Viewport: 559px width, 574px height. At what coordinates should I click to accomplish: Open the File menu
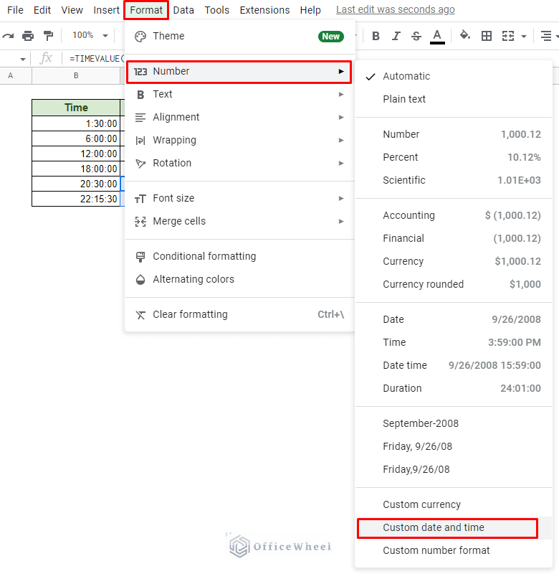15,10
